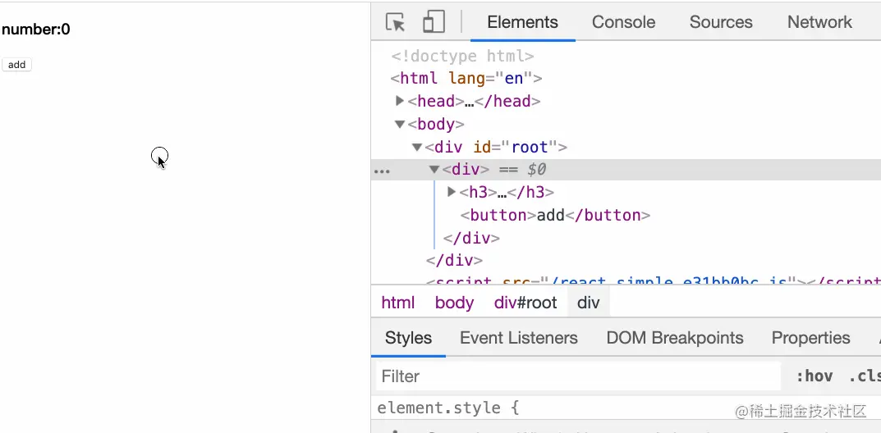This screenshot has width=881, height=433.
Task: Click the element.style rule text
Action: click(x=447, y=408)
